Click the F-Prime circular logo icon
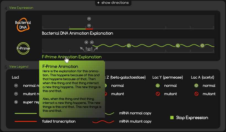 23,49
